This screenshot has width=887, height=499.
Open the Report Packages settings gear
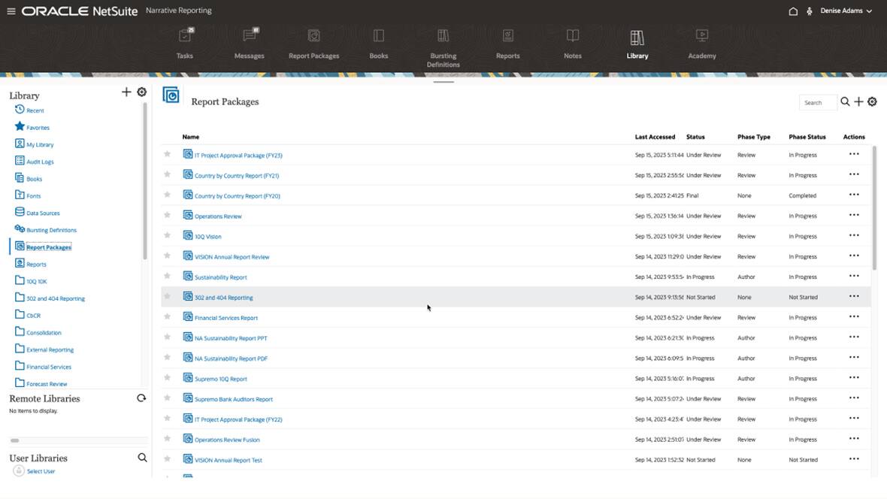(x=872, y=101)
